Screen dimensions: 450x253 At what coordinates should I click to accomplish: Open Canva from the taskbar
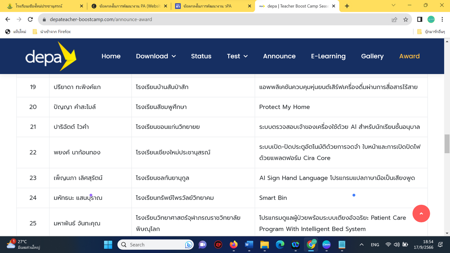click(x=326, y=245)
